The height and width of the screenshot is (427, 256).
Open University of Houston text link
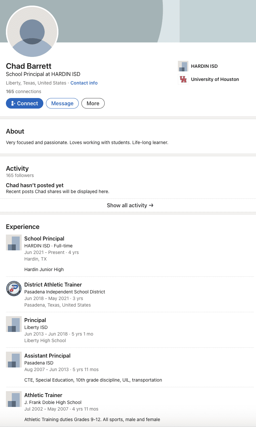coord(215,79)
